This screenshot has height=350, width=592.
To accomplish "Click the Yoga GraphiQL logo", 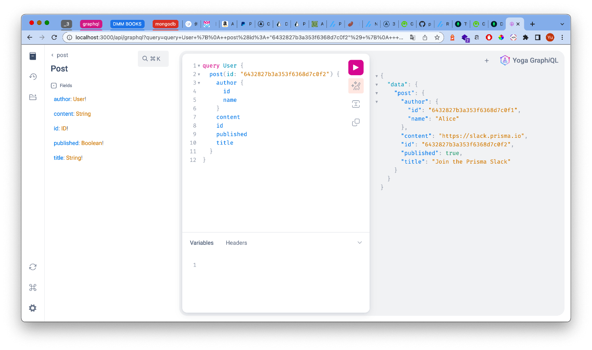I will 529,60.
